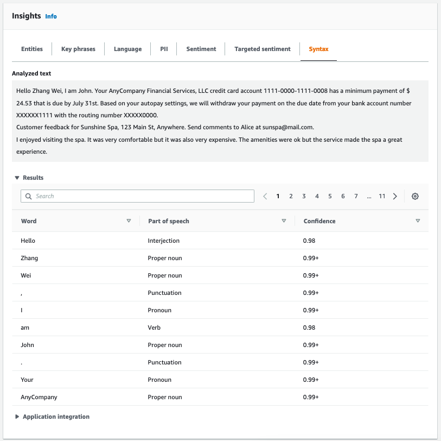
Task: Open the Targeted sentiment tab
Action: 262,49
